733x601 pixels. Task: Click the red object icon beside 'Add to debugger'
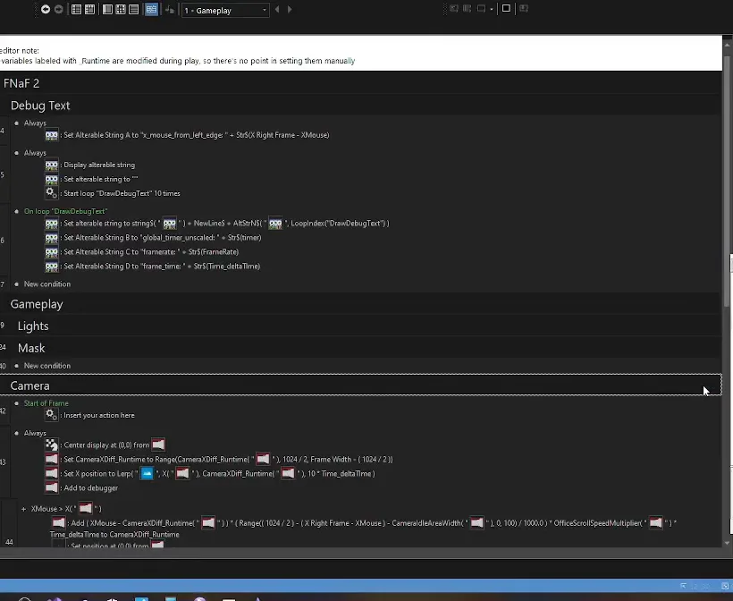pyautogui.click(x=52, y=487)
